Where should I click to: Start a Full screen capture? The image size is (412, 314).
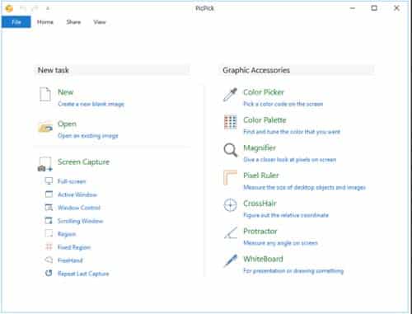[x=72, y=181]
